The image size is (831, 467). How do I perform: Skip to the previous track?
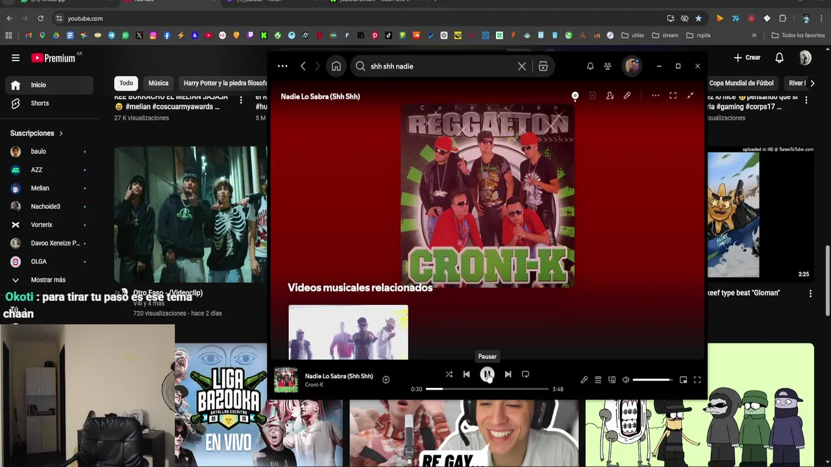coord(466,374)
